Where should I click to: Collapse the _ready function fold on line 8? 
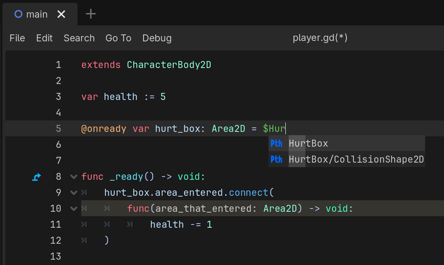(74, 177)
